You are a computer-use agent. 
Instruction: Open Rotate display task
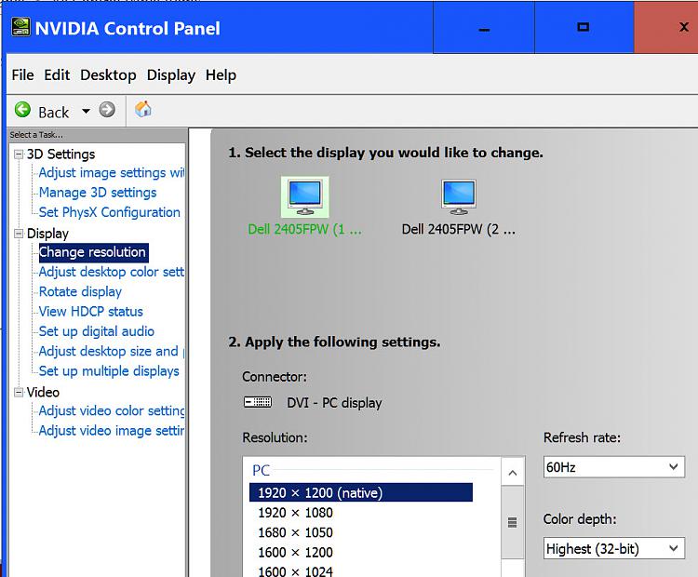pos(80,291)
